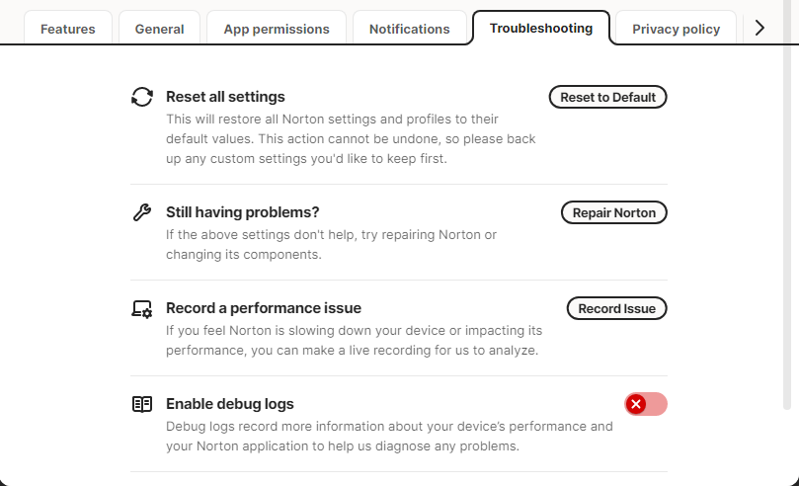Click the Record a performance issue laptop icon
Image resolution: width=799 pixels, height=486 pixels.
(142, 308)
